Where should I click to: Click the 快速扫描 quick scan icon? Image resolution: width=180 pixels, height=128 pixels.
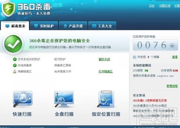(23, 99)
